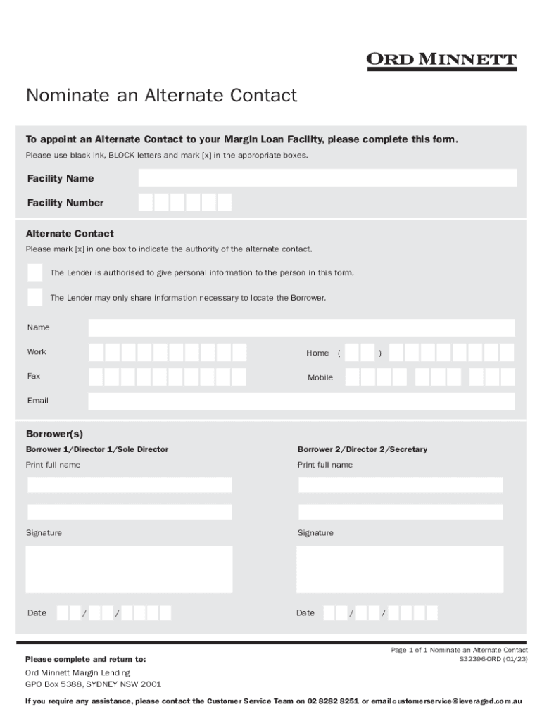The image size is (542, 721).
Task: Click the Borrower 1 Signature box
Action: [x=130, y=569]
